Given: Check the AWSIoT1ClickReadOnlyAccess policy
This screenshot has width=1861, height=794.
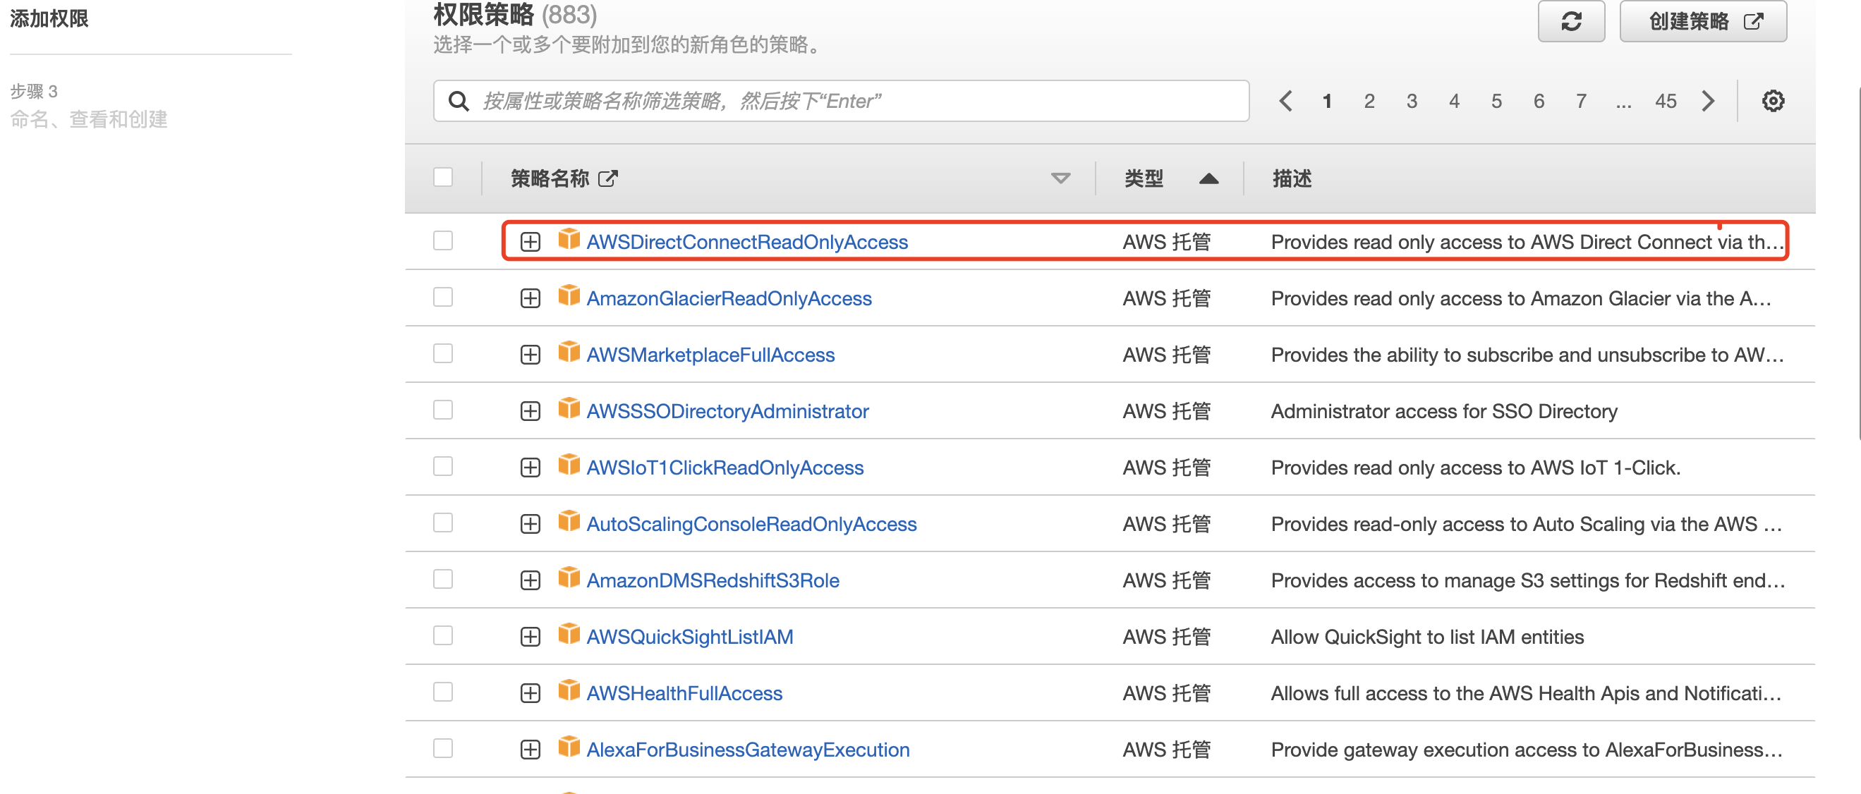Looking at the screenshot, I should [443, 466].
